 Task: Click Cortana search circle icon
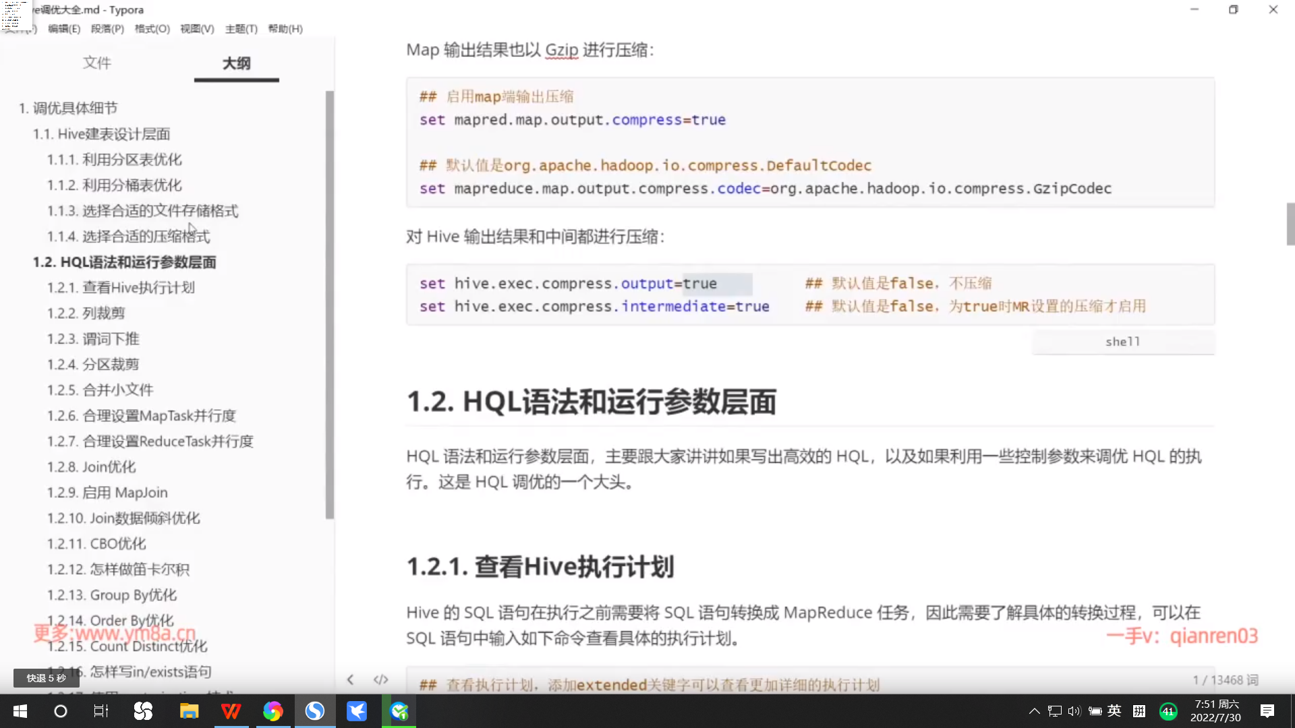61,711
